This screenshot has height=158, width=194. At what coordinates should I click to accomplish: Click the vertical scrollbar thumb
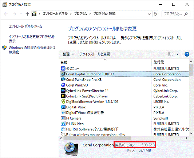coord(191,69)
